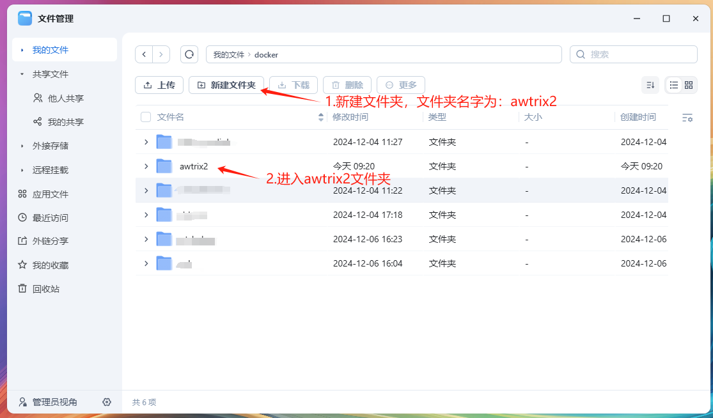713x418 pixels.
Task: Click the 新建文件夹 button
Action: (x=226, y=85)
